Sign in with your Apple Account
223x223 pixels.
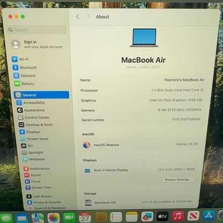[x=37, y=44]
